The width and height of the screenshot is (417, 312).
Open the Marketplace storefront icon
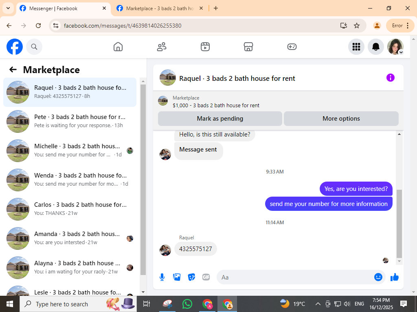(x=248, y=47)
